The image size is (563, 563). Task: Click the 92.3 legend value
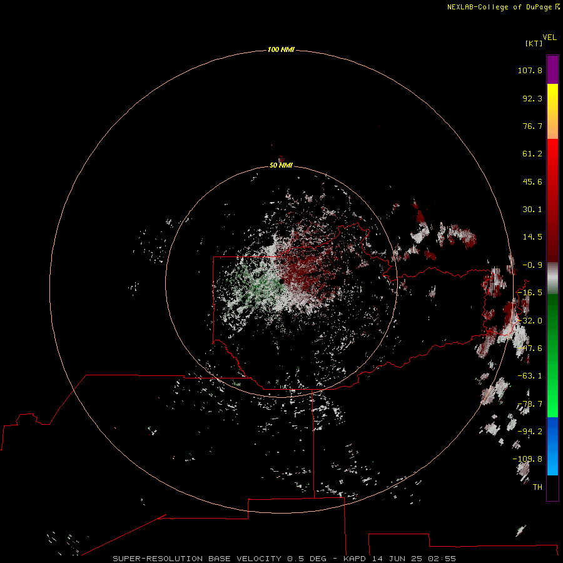(532, 98)
